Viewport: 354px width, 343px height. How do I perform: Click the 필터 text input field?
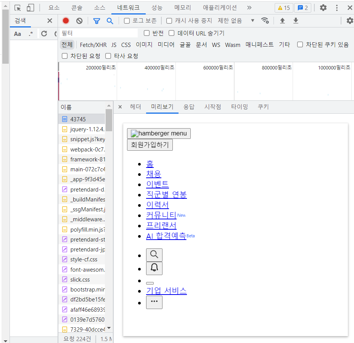[99, 33]
